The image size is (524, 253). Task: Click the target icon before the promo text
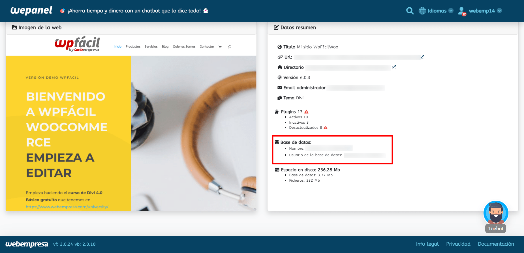coord(63,11)
